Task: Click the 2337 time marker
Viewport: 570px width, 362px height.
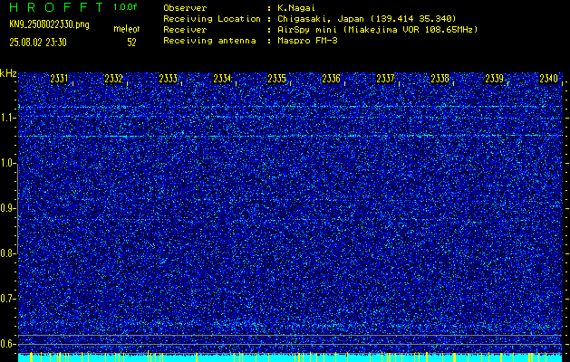Action: point(386,79)
